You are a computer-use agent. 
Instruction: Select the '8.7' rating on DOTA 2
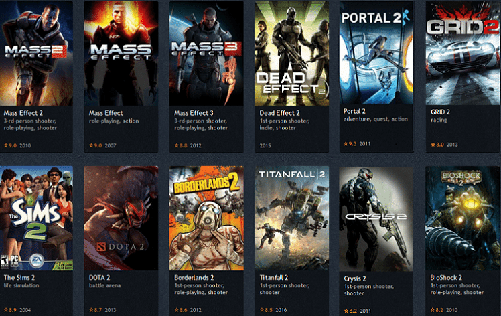tap(98, 310)
